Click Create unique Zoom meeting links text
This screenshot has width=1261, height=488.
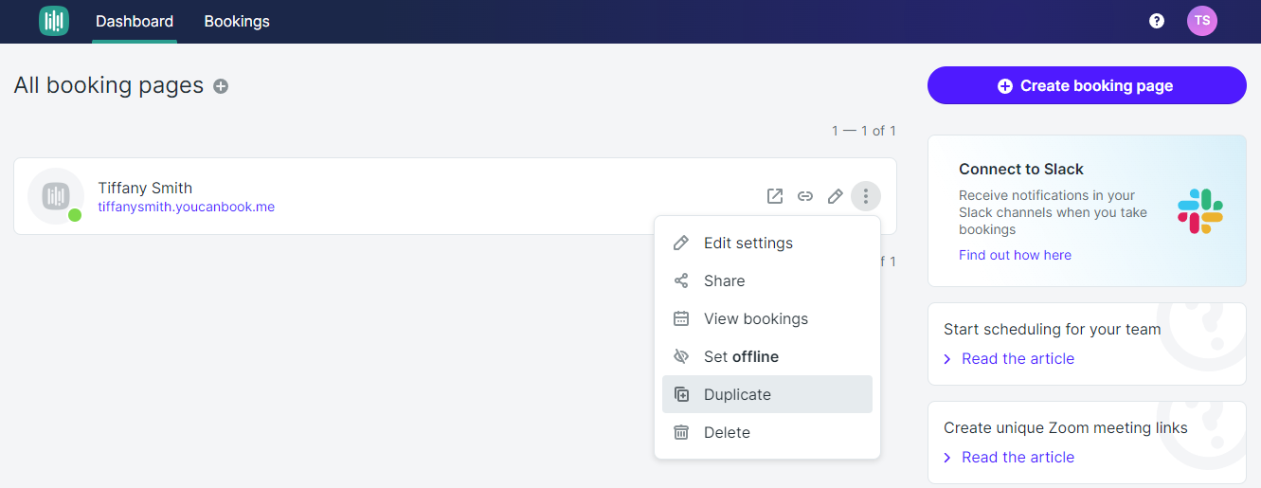click(1066, 427)
